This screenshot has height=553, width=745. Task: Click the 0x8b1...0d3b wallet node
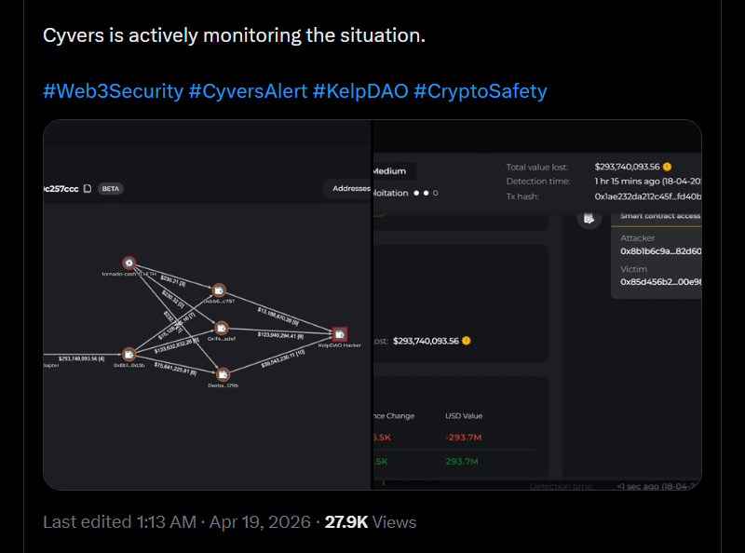(129, 355)
